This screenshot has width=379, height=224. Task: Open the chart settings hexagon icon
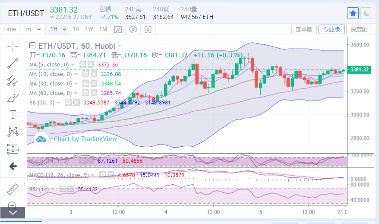tap(133, 29)
